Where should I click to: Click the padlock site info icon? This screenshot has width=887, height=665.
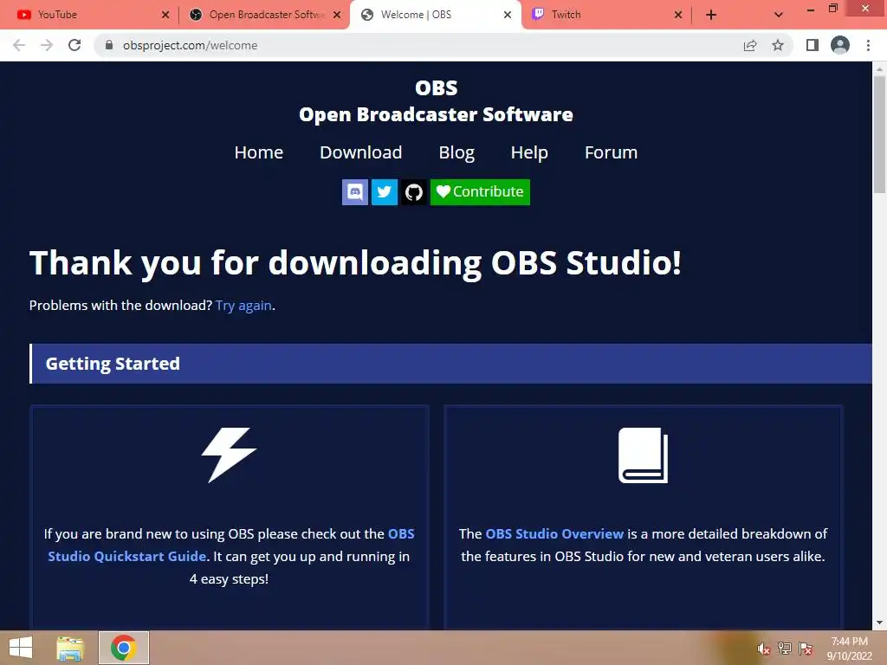109,45
